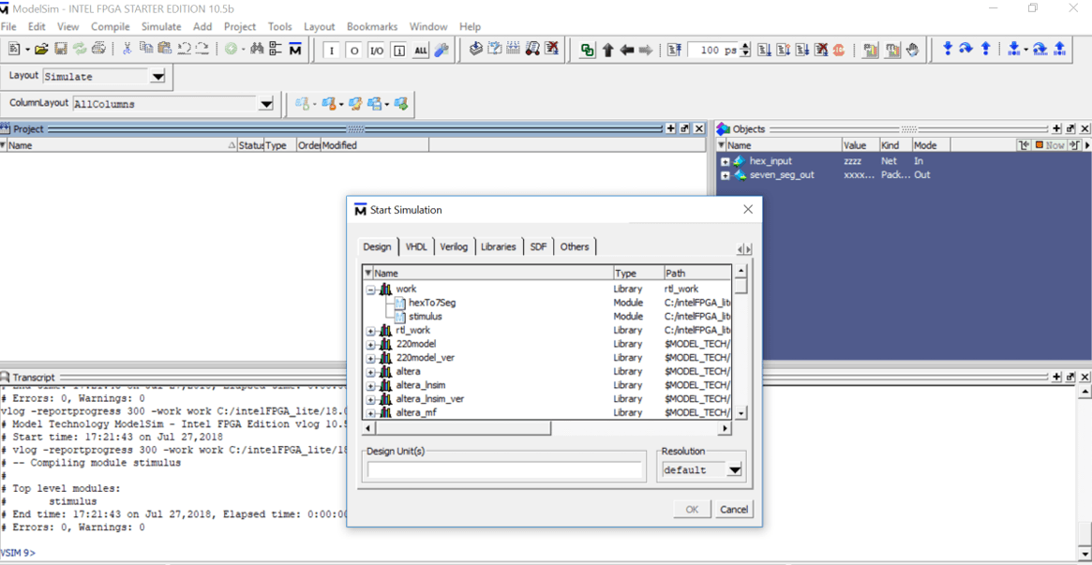Image resolution: width=1092 pixels, height=565 pixels.
Task: Click the run length stepper arrows
Action: (x=745, y=50)
